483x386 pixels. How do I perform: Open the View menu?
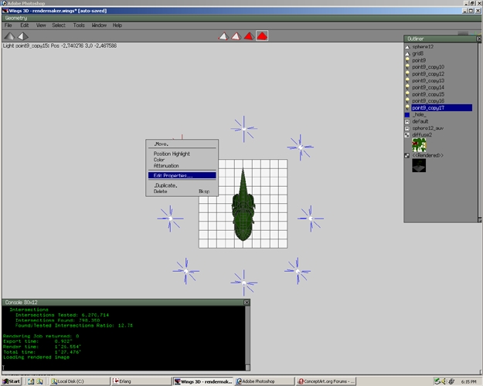(x=41, y=25)
